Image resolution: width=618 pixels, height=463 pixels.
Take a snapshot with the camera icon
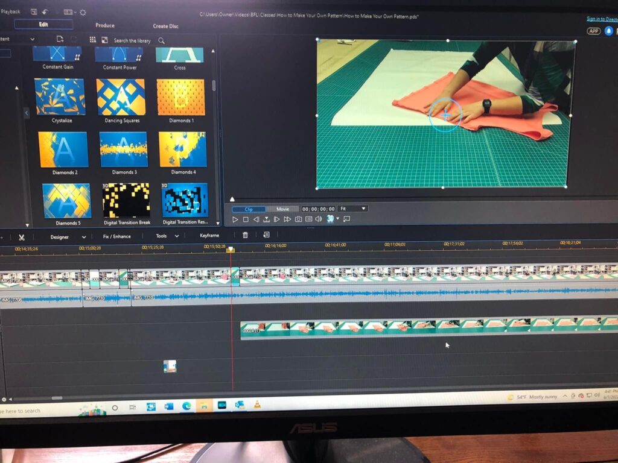(x=298, y=219)
